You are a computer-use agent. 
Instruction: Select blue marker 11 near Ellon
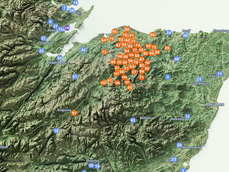pos(219,74)
